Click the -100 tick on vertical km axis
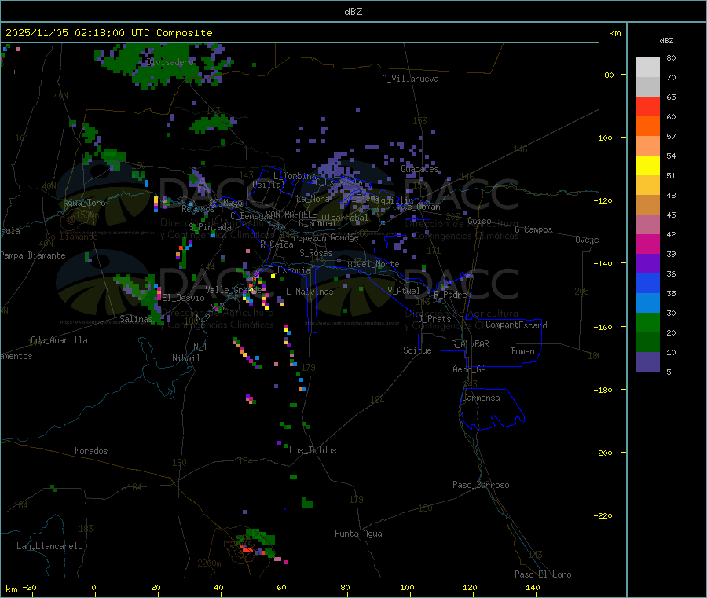Screen dimensions: 707x598 click(605, 138)
